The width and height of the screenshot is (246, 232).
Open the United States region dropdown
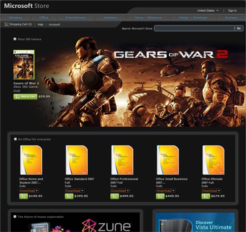208,11
